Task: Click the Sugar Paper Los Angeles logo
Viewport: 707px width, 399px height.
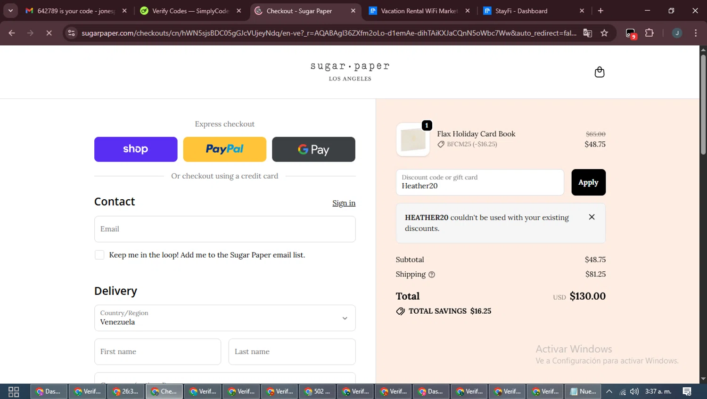Action: (x=350, y=72)
